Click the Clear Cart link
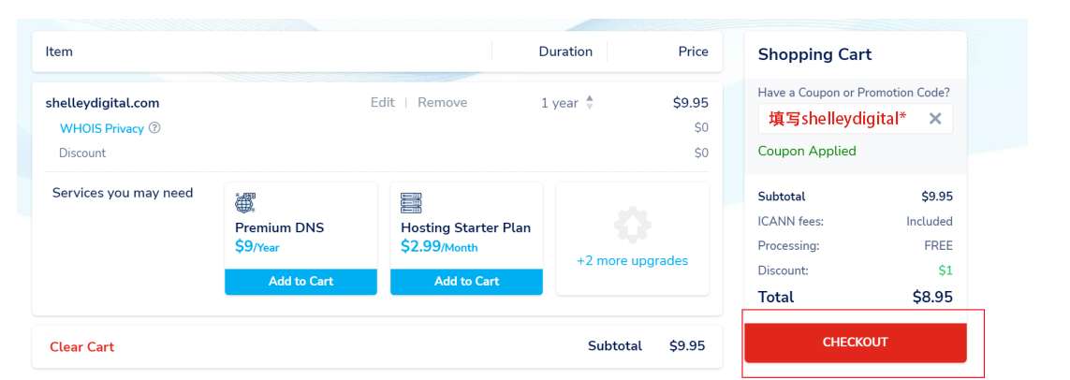The width and height of the screenshot is (1070, 380). pos(81,347)
